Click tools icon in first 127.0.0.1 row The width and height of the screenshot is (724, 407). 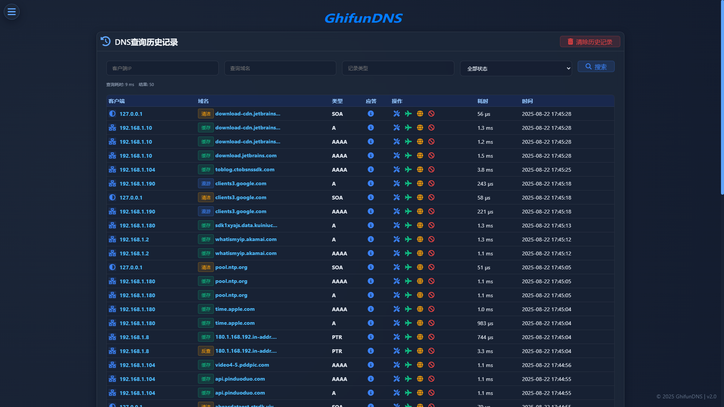click(x=396, y=114)
